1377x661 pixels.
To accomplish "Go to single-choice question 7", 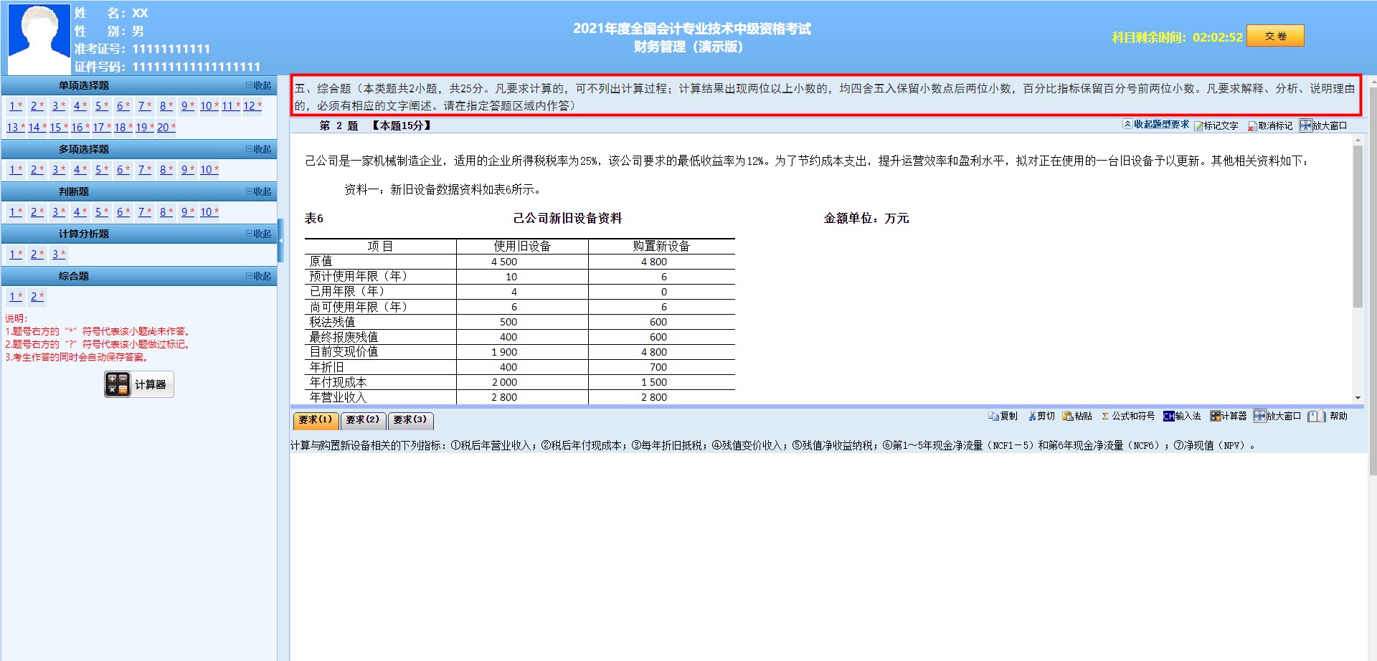I will 144,106.
